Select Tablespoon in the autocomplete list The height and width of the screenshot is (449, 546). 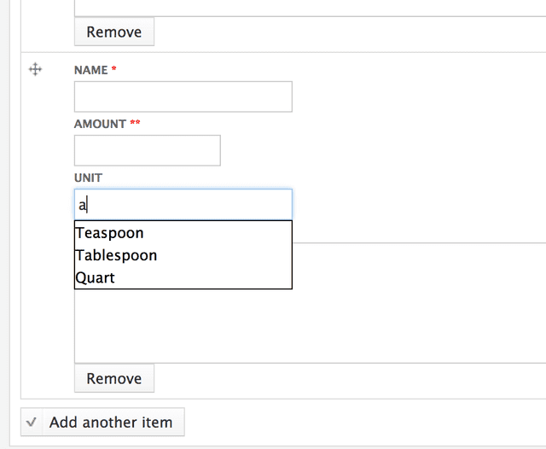(183, 255)
